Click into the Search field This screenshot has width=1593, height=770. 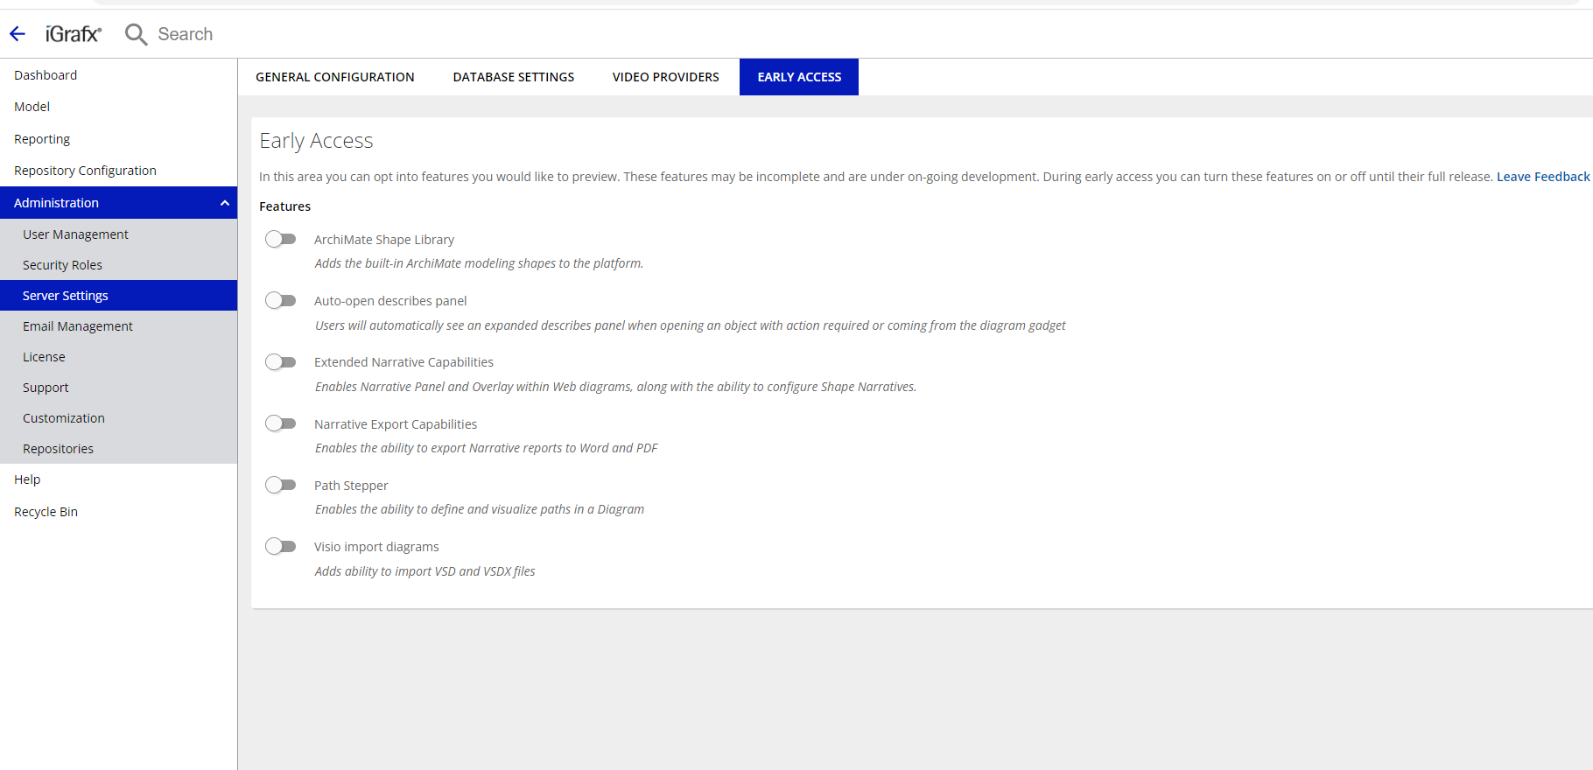[186, 34]
